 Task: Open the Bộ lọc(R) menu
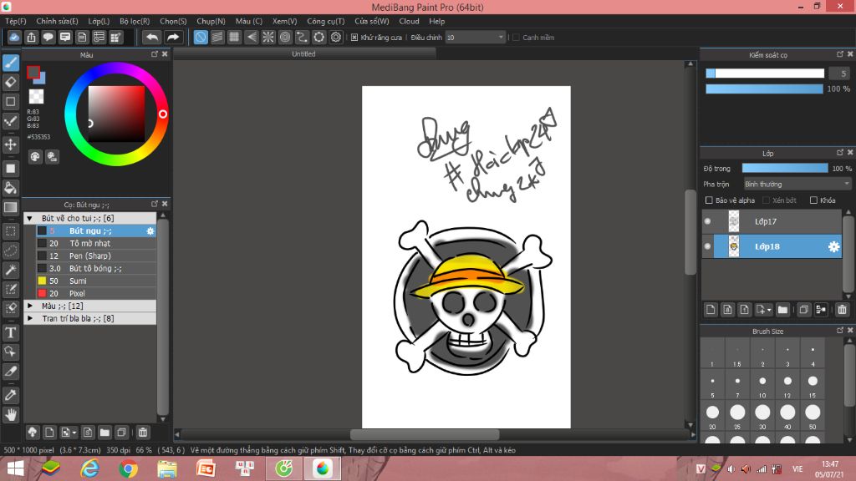135,21
